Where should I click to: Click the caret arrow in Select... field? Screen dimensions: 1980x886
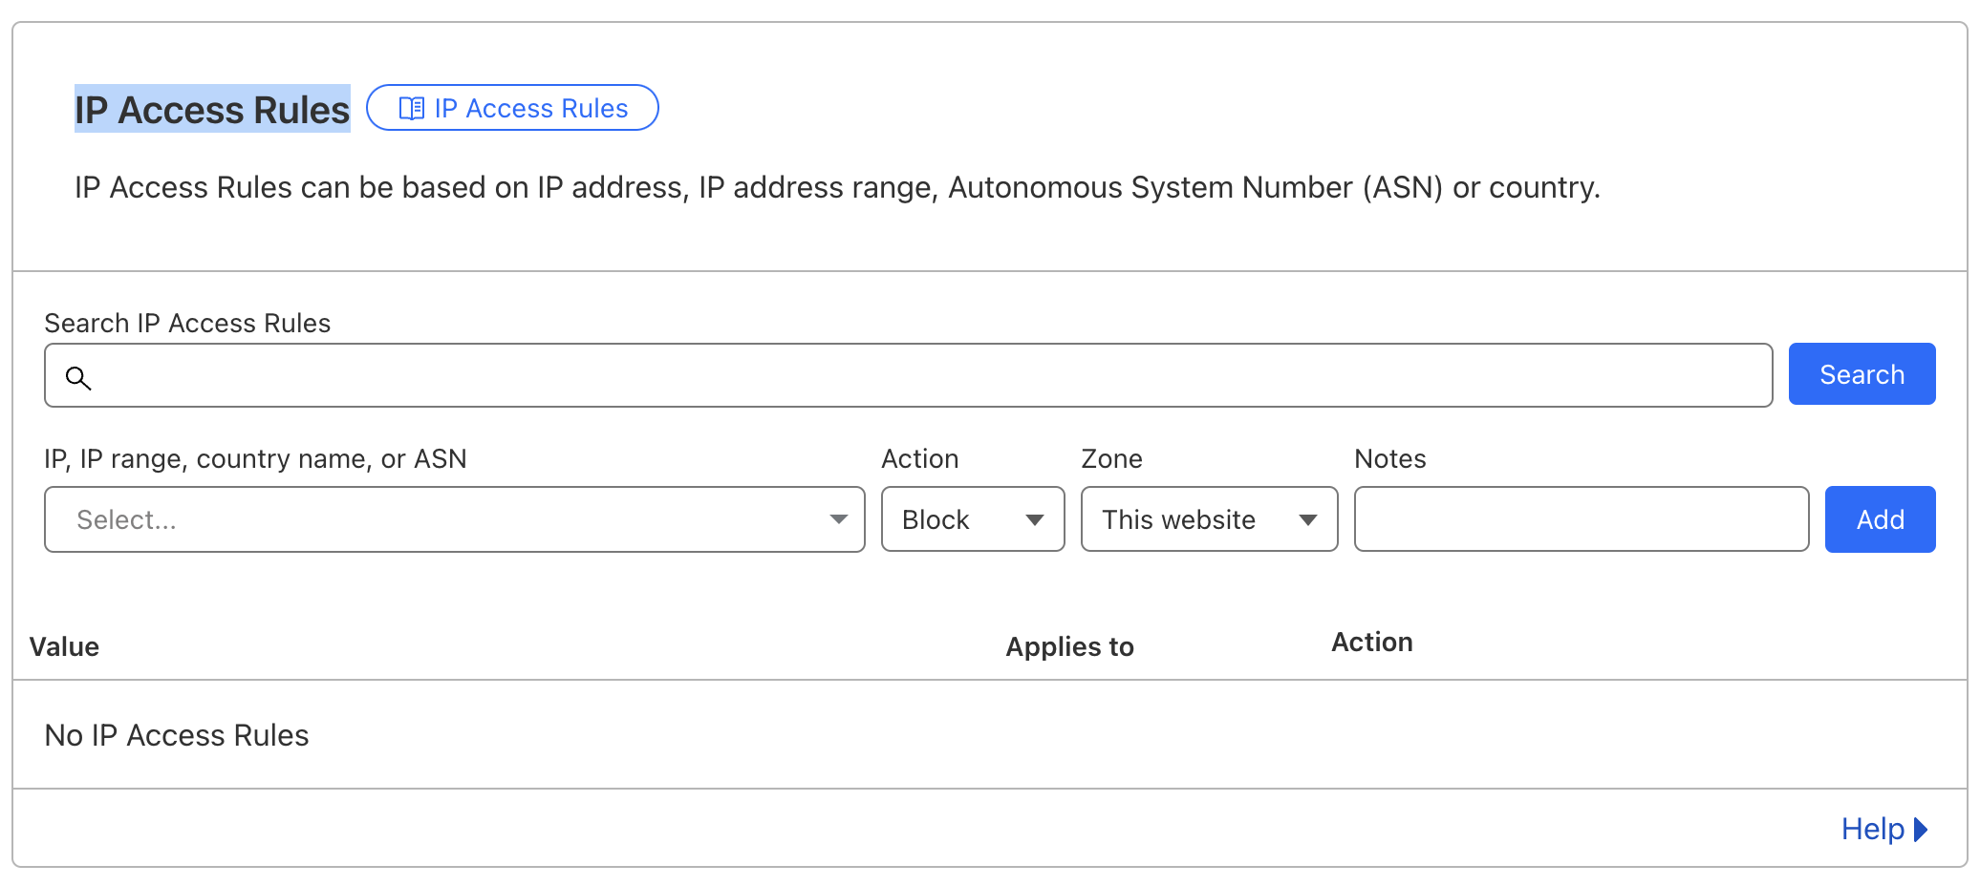click(838, 519)
